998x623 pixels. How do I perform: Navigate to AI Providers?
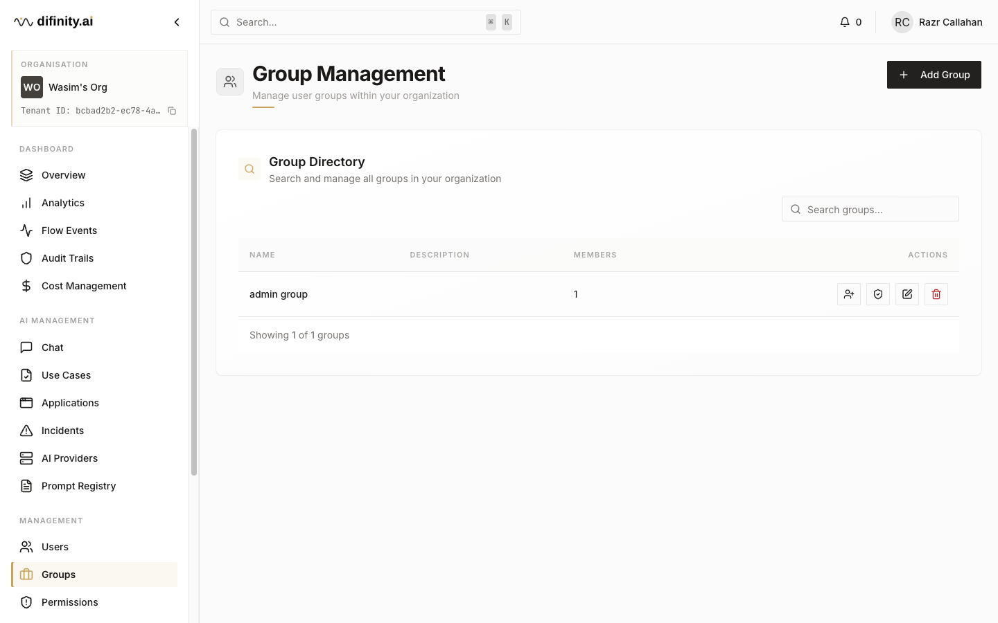(94, 458)
